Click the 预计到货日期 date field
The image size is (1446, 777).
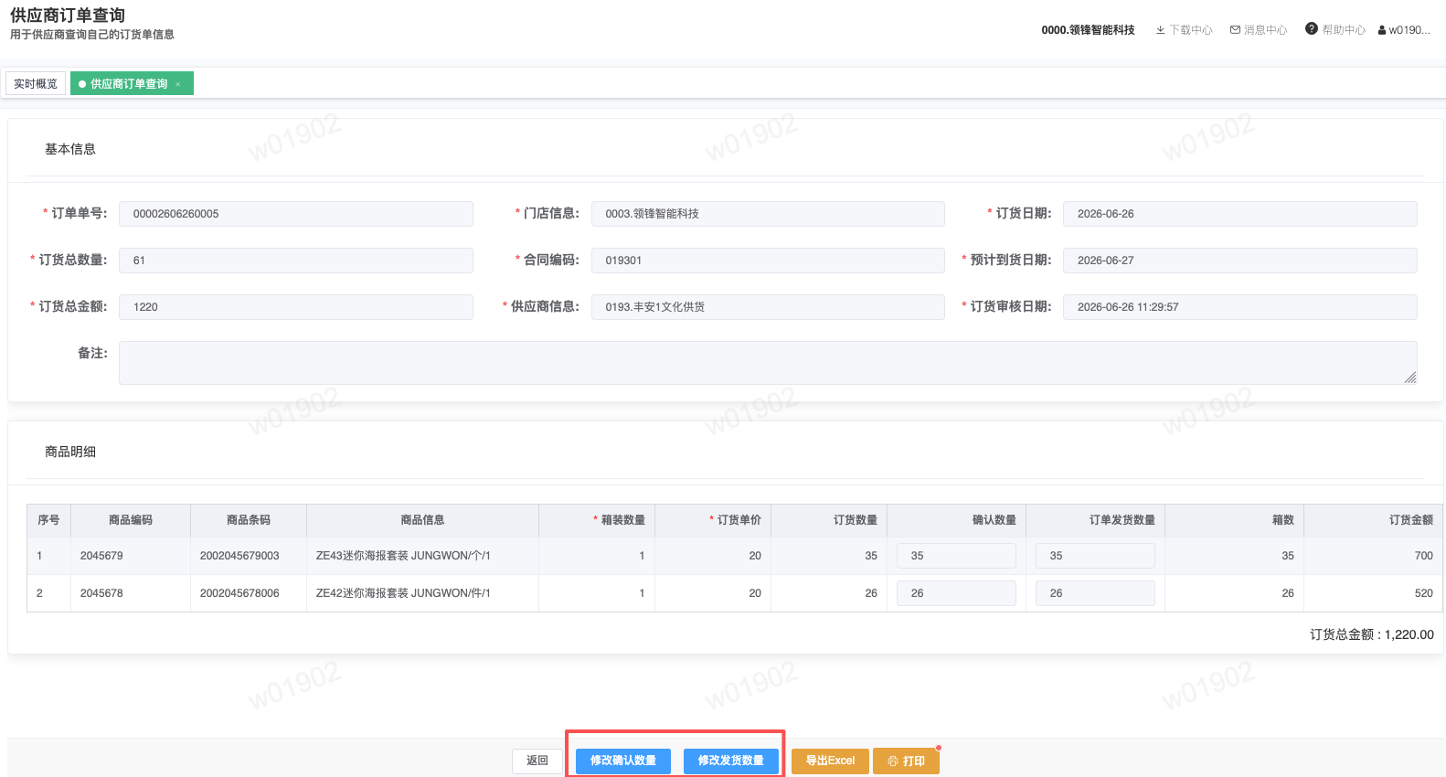click(1240, 261)
